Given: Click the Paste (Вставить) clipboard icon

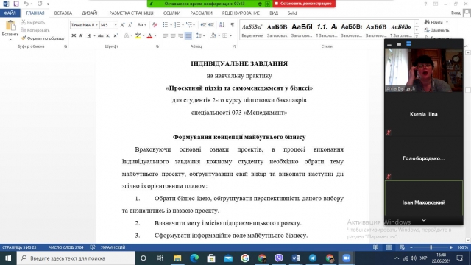Looking at the screenshot, I should [x=10, y=26].
